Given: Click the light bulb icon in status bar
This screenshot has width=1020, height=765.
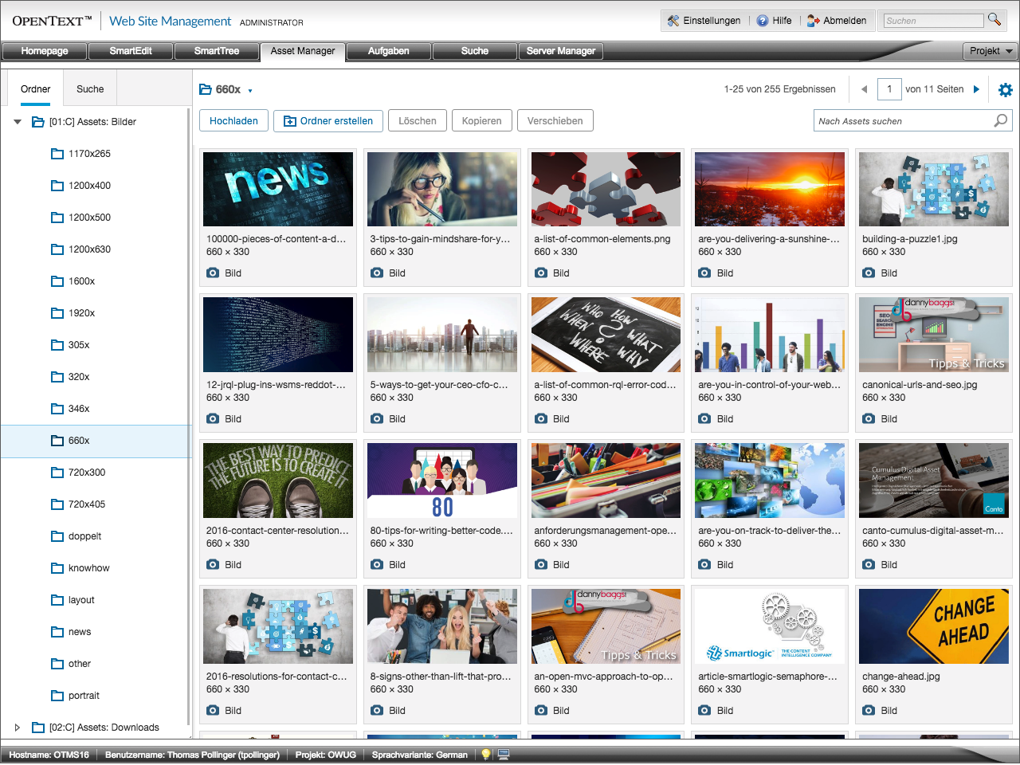Looking at the screenshot, I should 486,754.
